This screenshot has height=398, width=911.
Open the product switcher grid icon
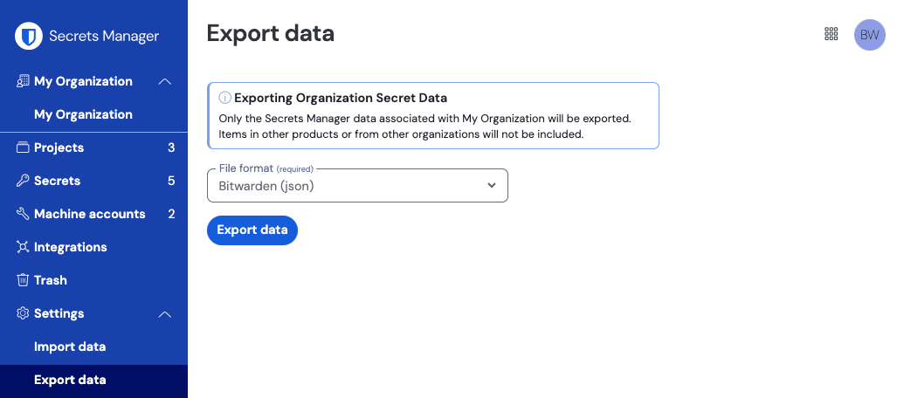(x=832, y=34)
